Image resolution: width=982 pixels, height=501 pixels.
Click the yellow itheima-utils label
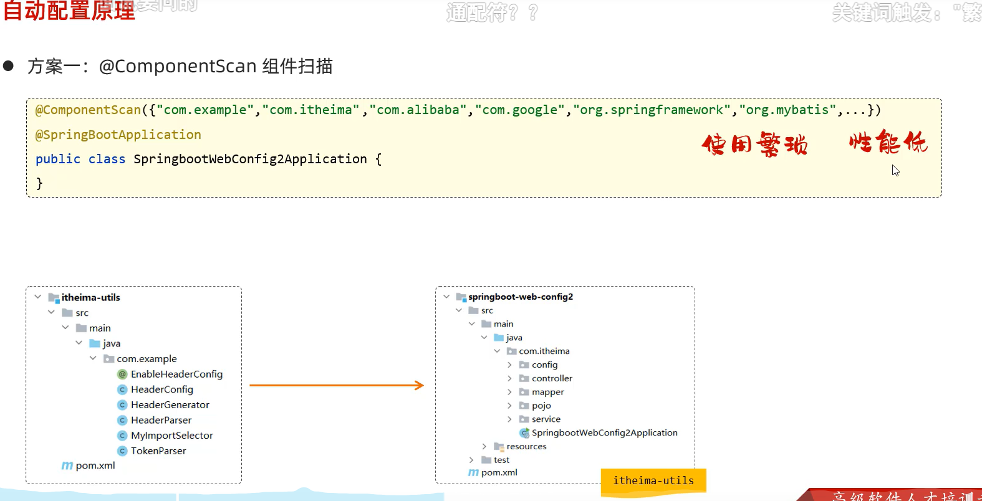click(653, 482)
